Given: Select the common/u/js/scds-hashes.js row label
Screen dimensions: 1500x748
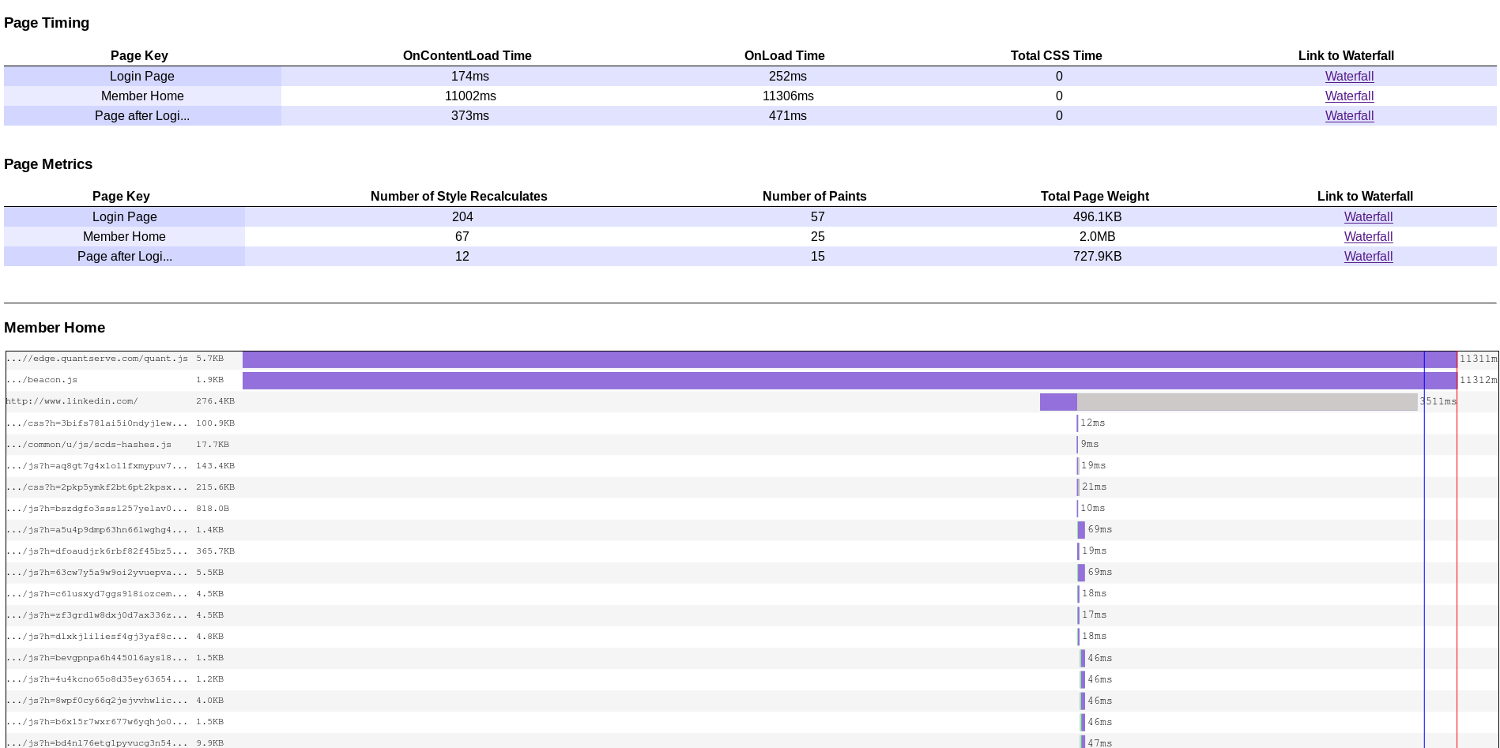Looking at the screenshot, I should click(x=89, y=445).
